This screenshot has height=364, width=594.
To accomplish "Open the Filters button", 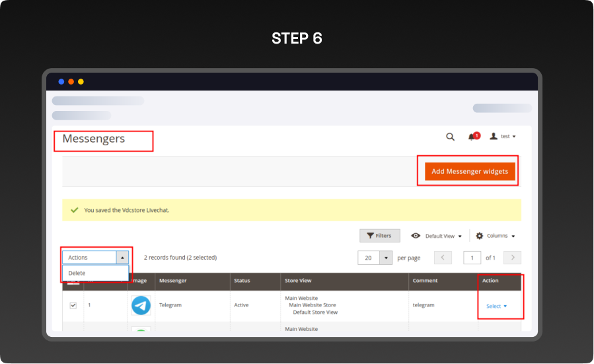I will pyautogui.click(x=379, y=236).
